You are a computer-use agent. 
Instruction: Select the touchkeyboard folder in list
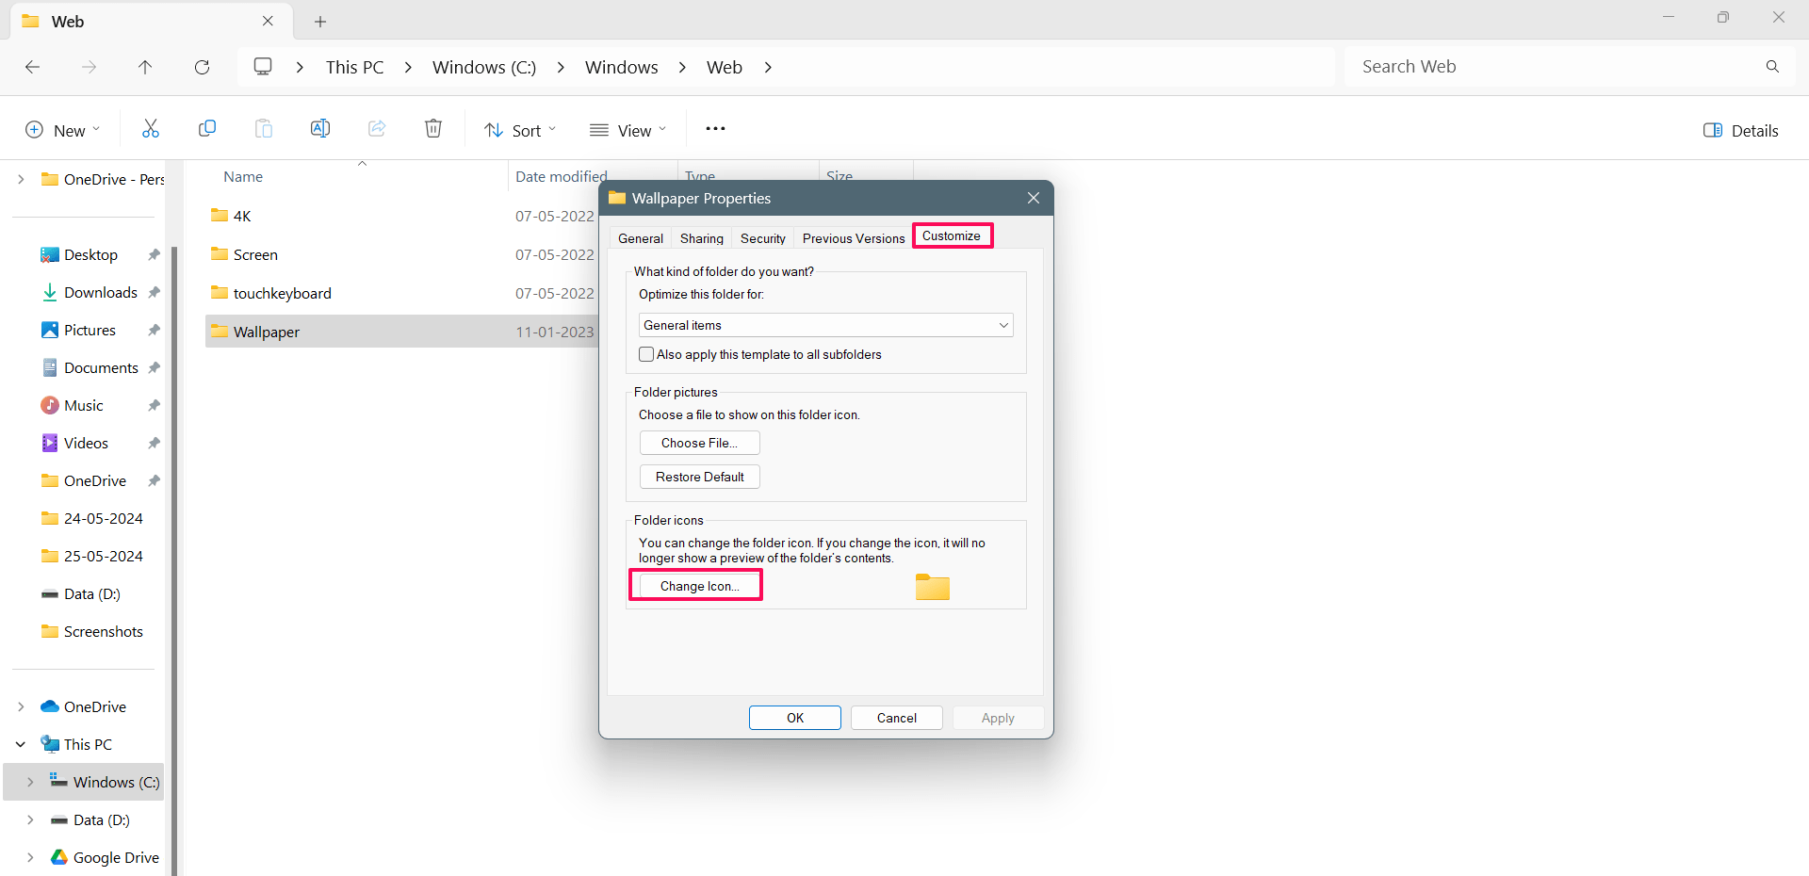(x=282, y=293)
